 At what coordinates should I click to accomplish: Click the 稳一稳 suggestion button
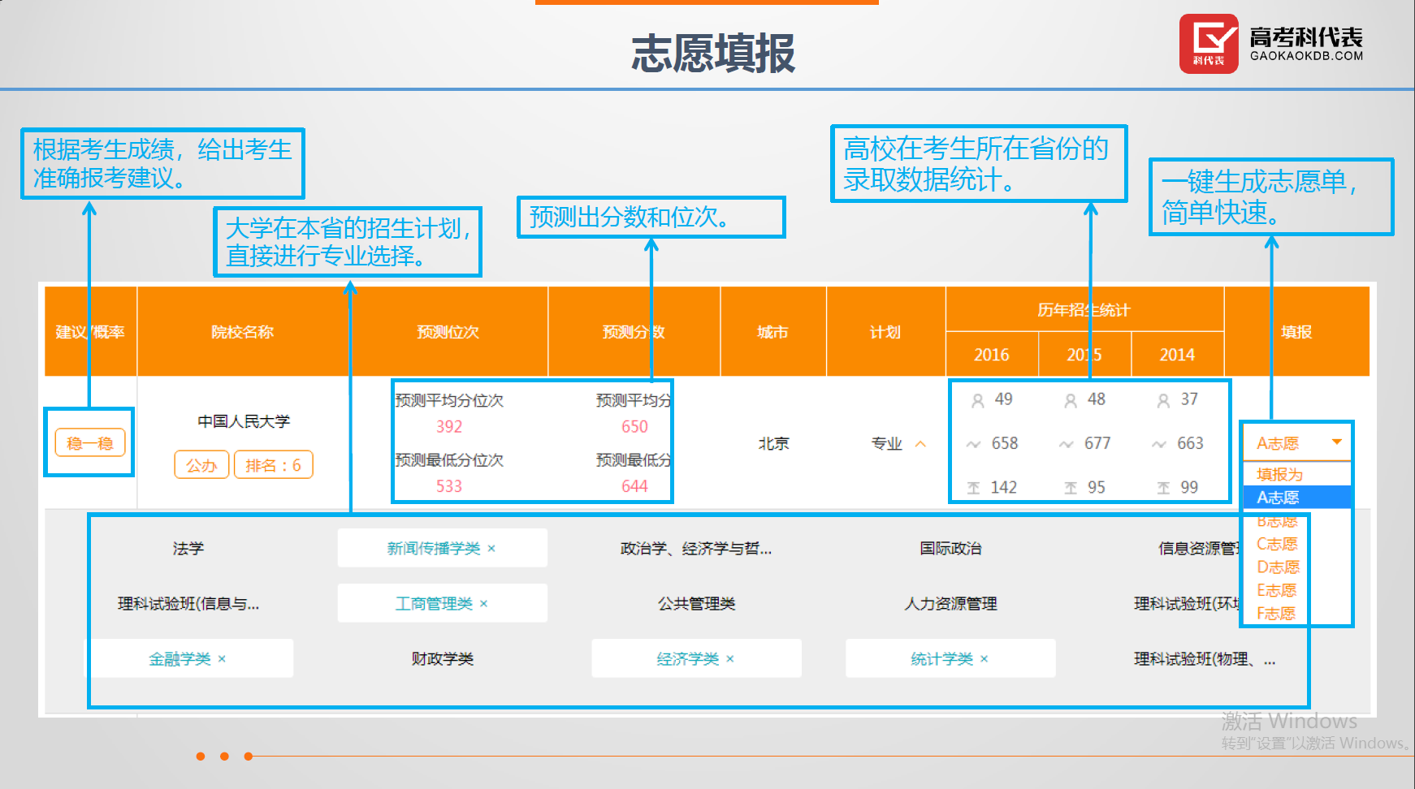pyautogui.click(x=90, y=443)
